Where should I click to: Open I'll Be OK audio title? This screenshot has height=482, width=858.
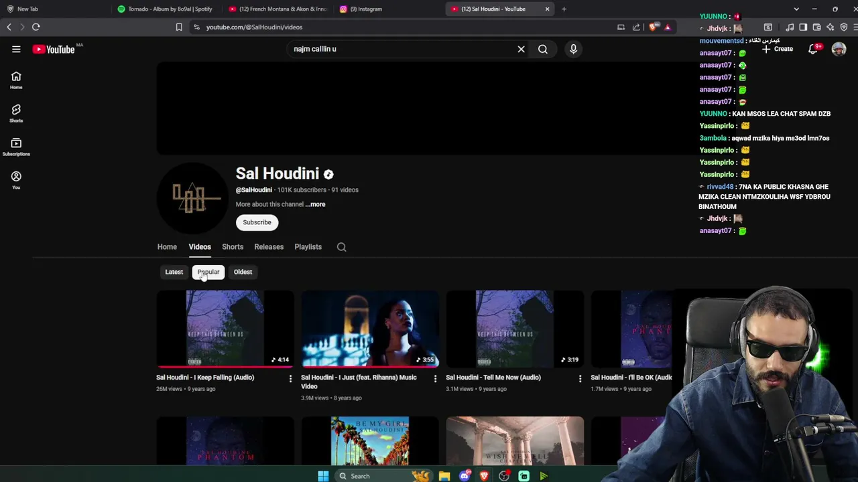631,378
